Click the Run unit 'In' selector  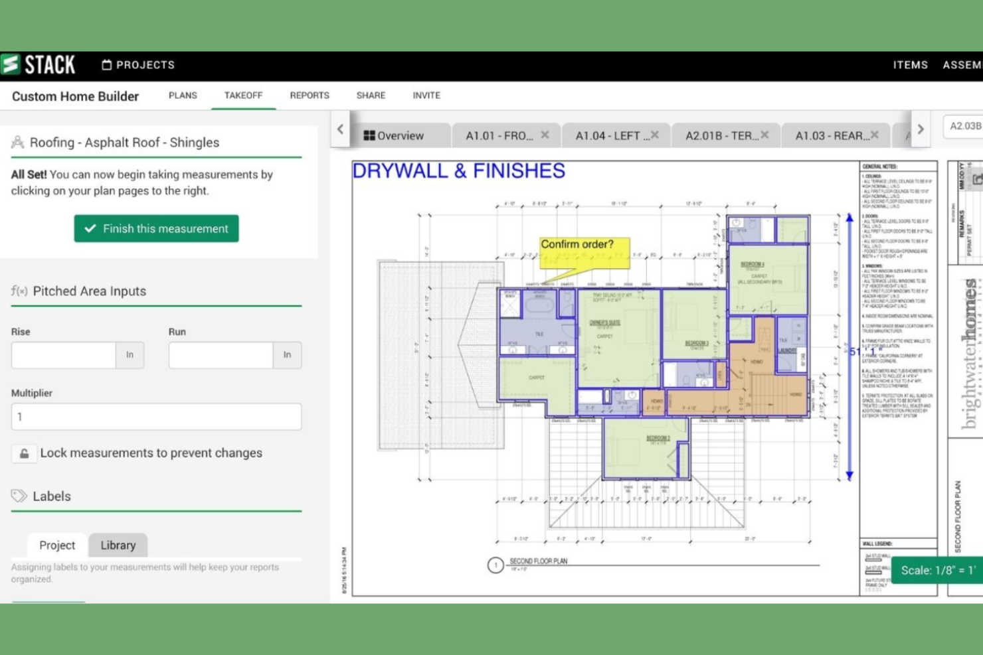coord(288,355)
